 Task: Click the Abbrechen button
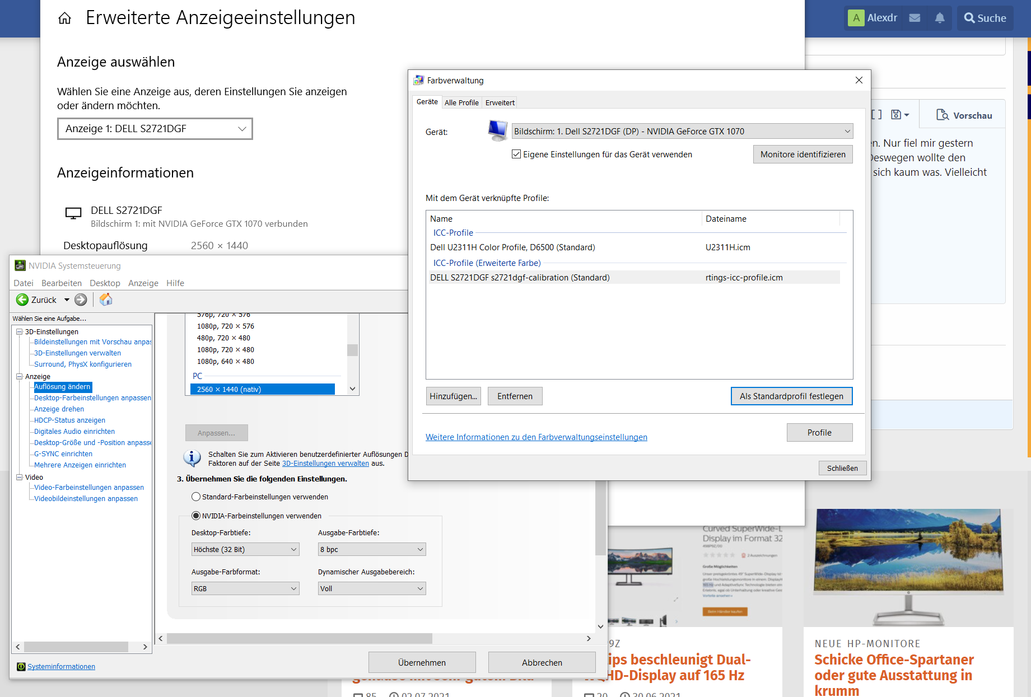click(x=542, y=662)
